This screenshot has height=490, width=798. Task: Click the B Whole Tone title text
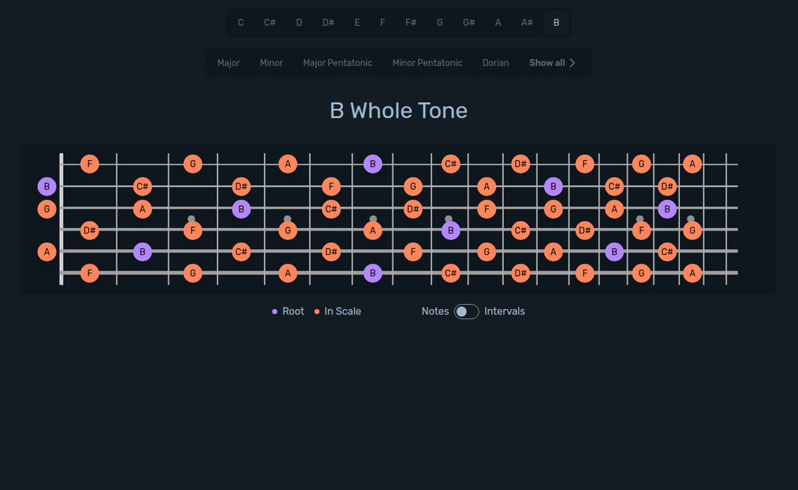point(398,110)
